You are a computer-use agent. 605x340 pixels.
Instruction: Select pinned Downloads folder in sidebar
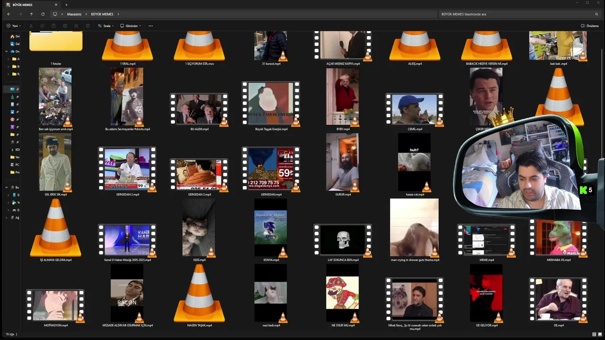15,97
